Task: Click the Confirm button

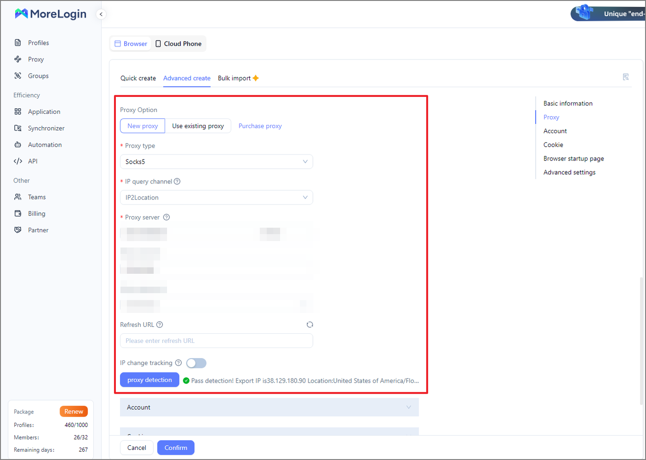Action: point(176,448)
